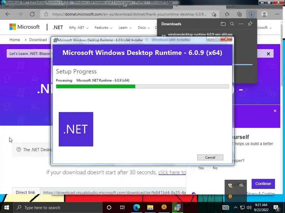Viewport: 285px width, 213px height.
Task: Open downloads folder icon in Downloads panel
Action: tap(223, 24)
